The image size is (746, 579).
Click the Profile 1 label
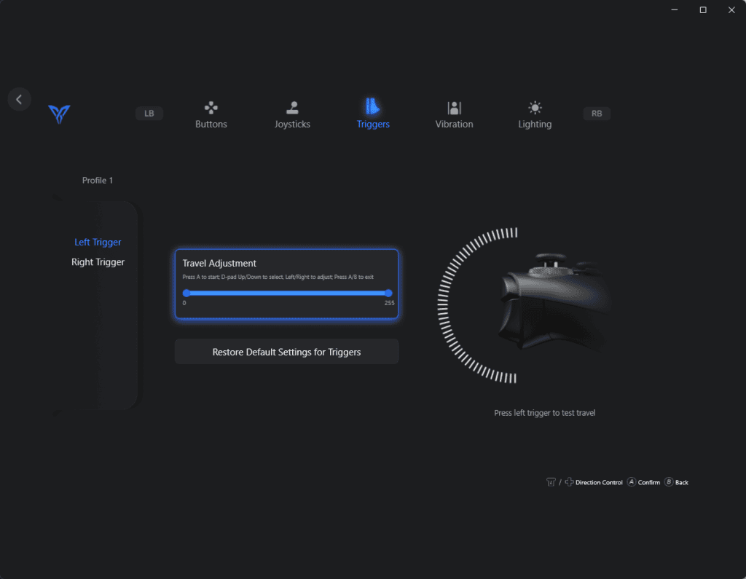(98, 181)
